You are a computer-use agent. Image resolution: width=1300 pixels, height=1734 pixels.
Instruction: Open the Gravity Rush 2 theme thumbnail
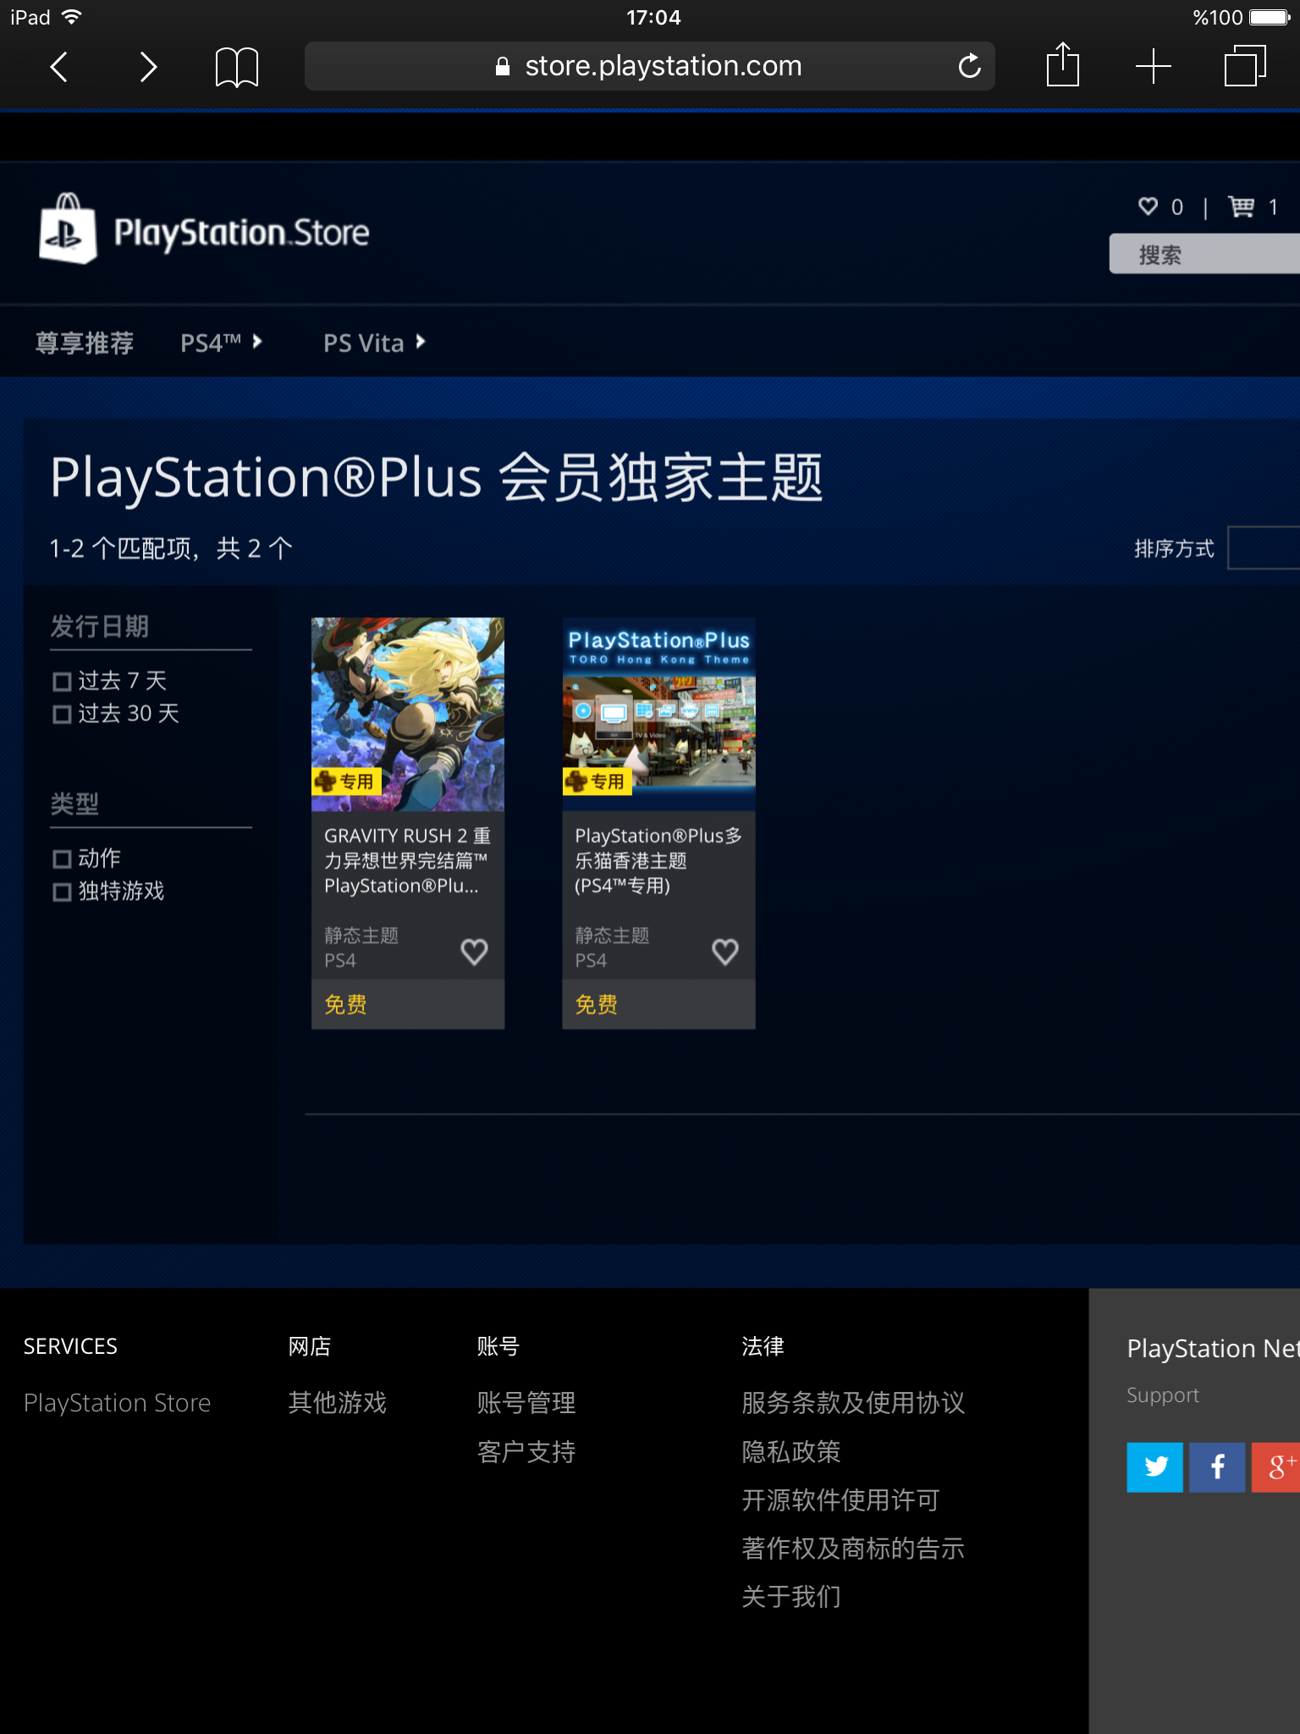click(x=408, y=715)
